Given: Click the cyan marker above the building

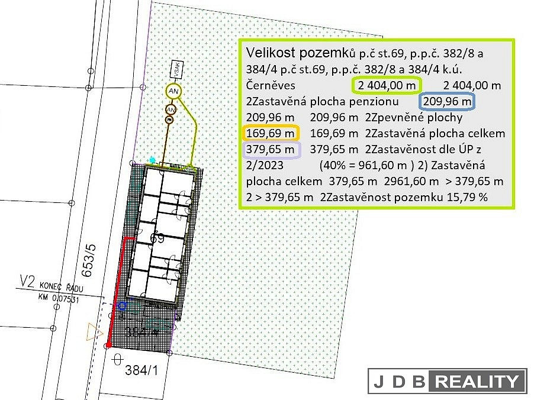Looking at the screenshot, I should tap(153, 160).
